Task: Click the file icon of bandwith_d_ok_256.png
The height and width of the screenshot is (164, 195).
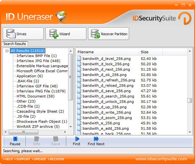Action: click(x=79, y=75)
